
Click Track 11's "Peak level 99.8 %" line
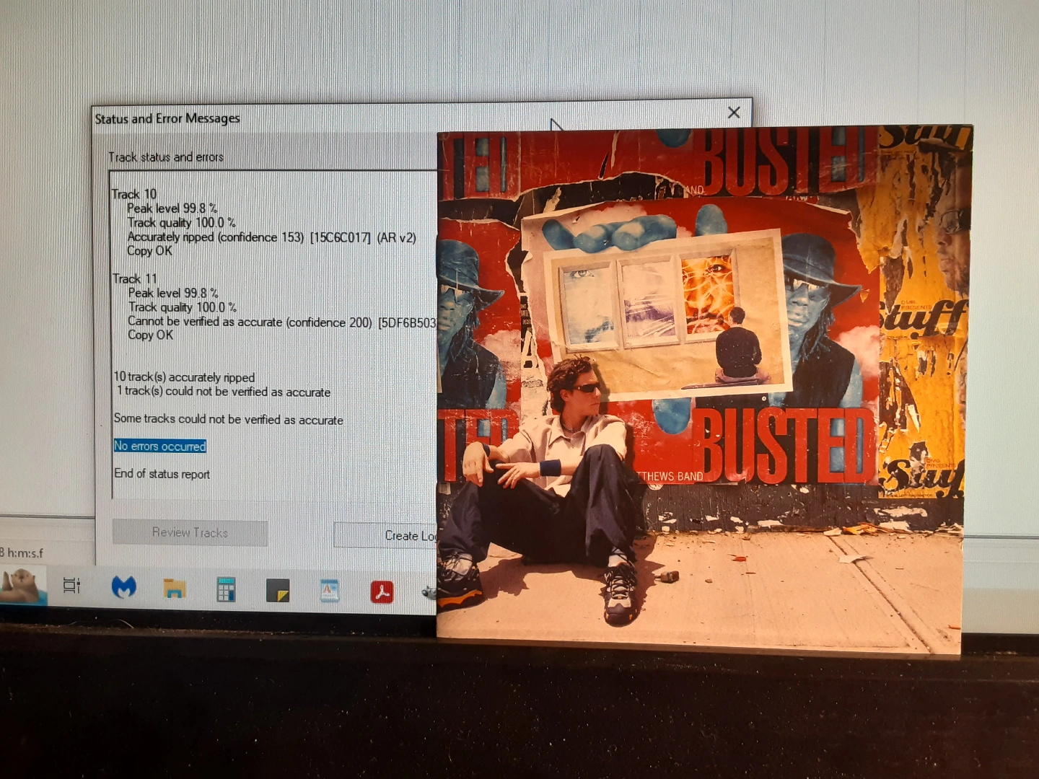[x=173, y=293]
